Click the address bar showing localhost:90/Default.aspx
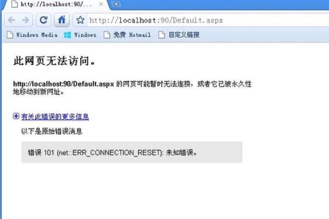329x219 pixels. point(208,20)
